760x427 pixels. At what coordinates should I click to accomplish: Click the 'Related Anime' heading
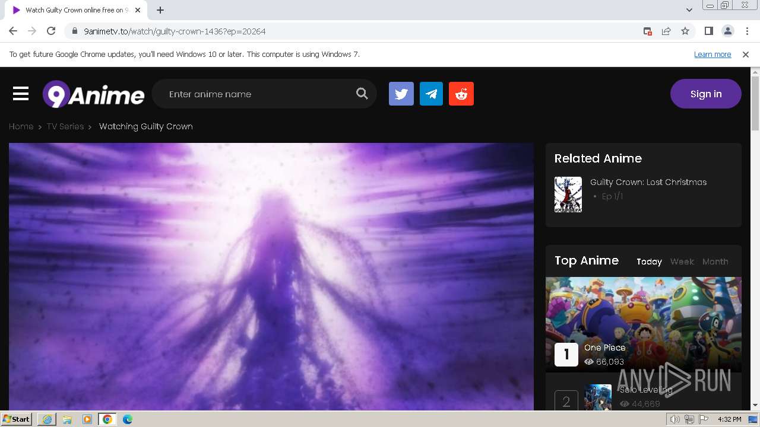[x=598, y=158]
